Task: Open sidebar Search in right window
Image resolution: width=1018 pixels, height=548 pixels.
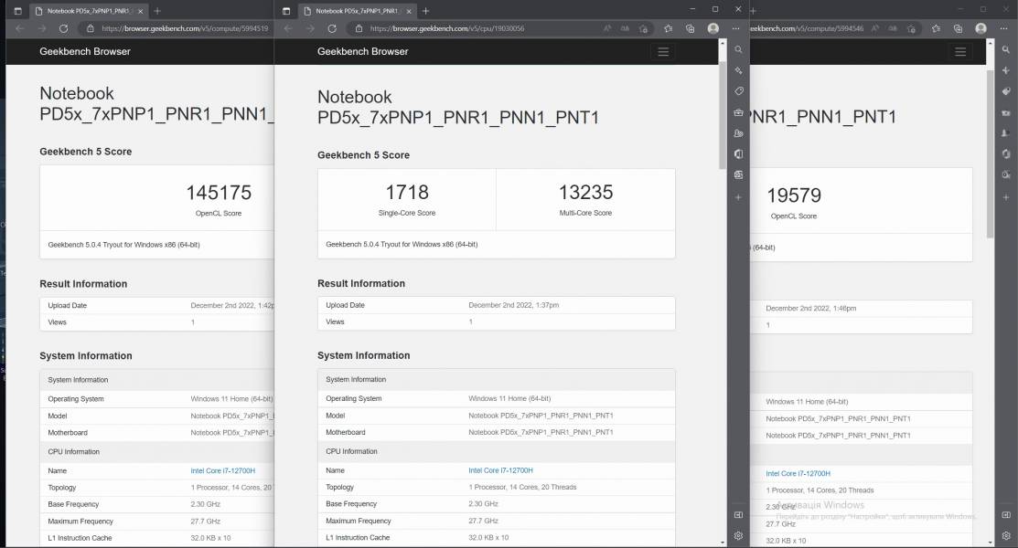Action: coord(1006,49)
